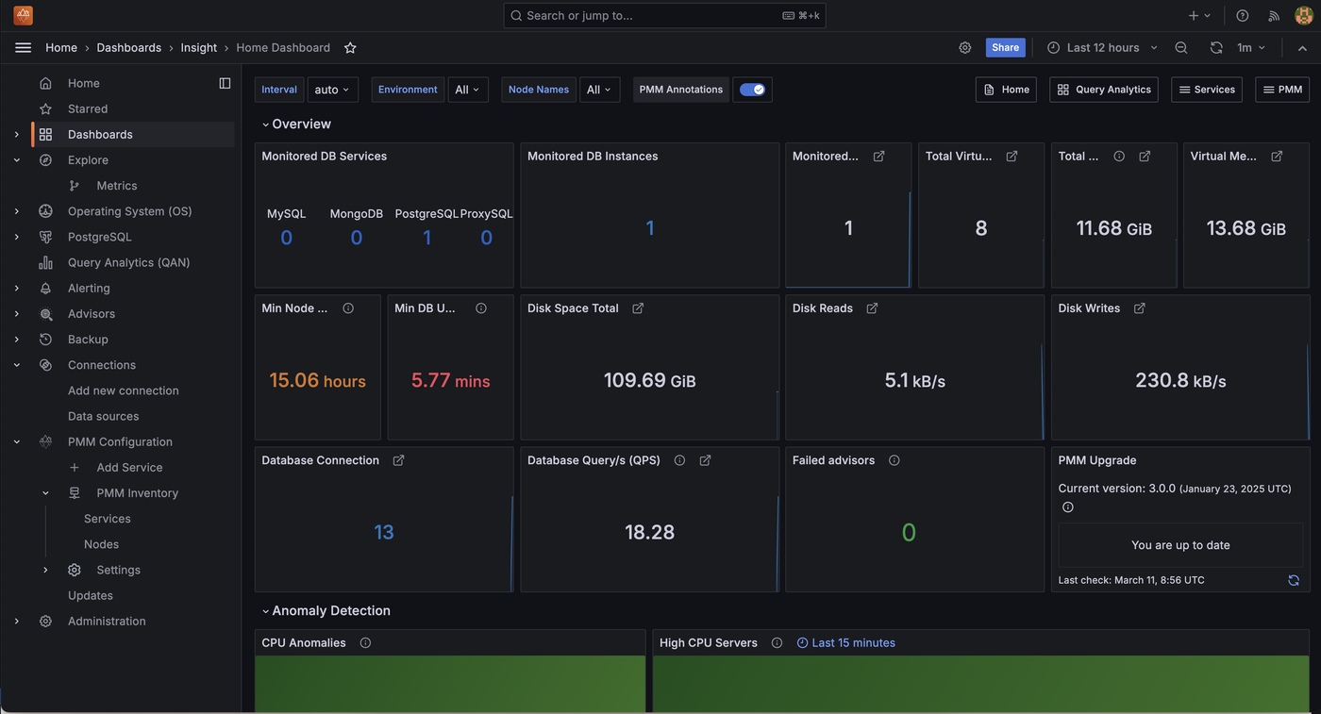The height and width of the screenshot is (714, 1321).
Task: Click the news RSS feed icon
Action: [x=1274, y=15]
